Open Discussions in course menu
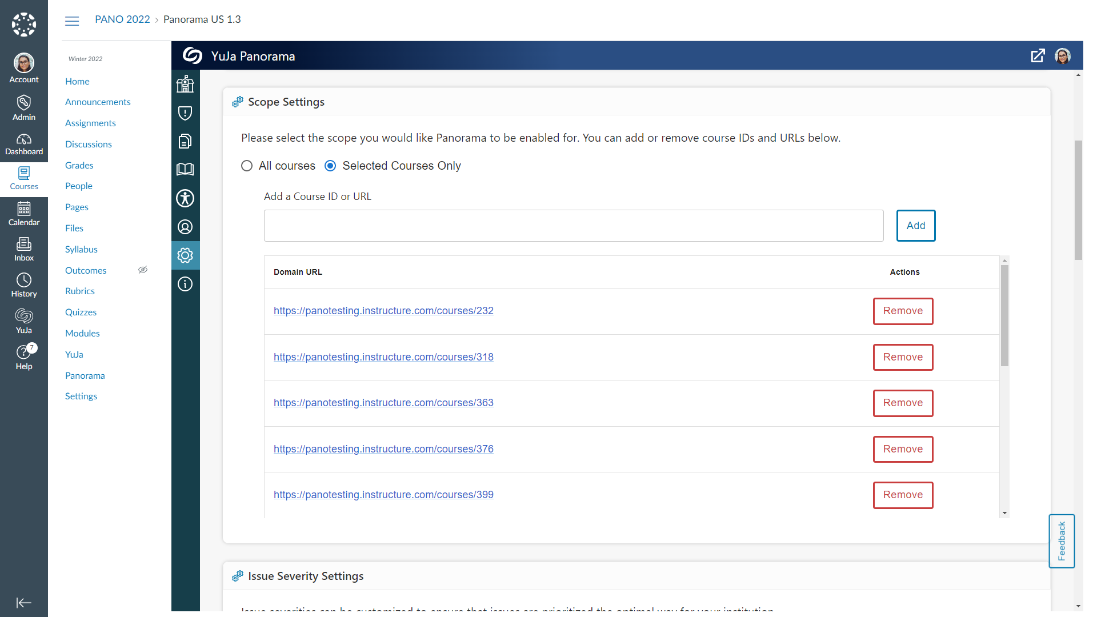 [x=89, y=144]
